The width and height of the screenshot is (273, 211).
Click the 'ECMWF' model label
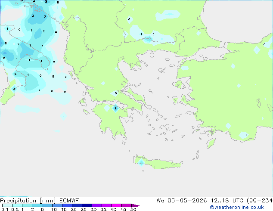(69, 201)
